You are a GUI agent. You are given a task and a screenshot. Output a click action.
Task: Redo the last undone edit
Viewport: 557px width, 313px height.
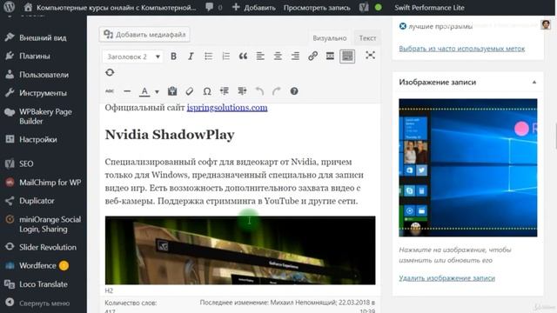[277, 91]
